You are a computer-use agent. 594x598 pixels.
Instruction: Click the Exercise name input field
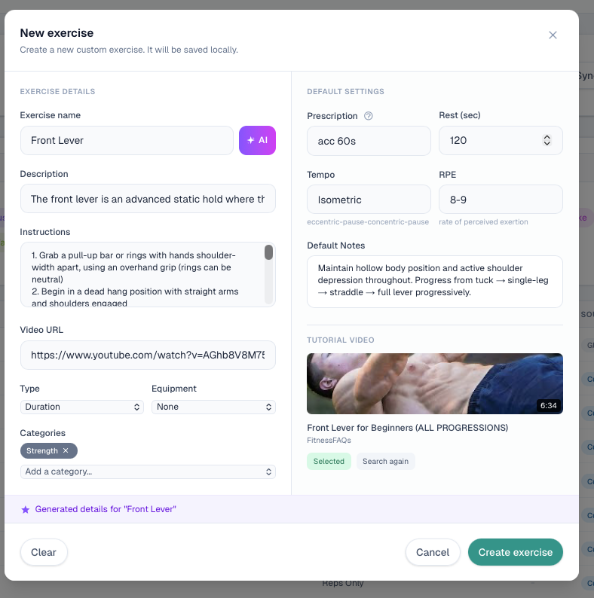[127, 140]
